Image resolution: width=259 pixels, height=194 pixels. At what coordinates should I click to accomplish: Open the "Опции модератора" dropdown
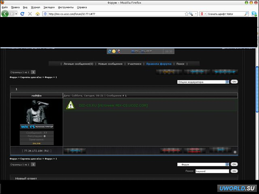(x=203, y=82)
